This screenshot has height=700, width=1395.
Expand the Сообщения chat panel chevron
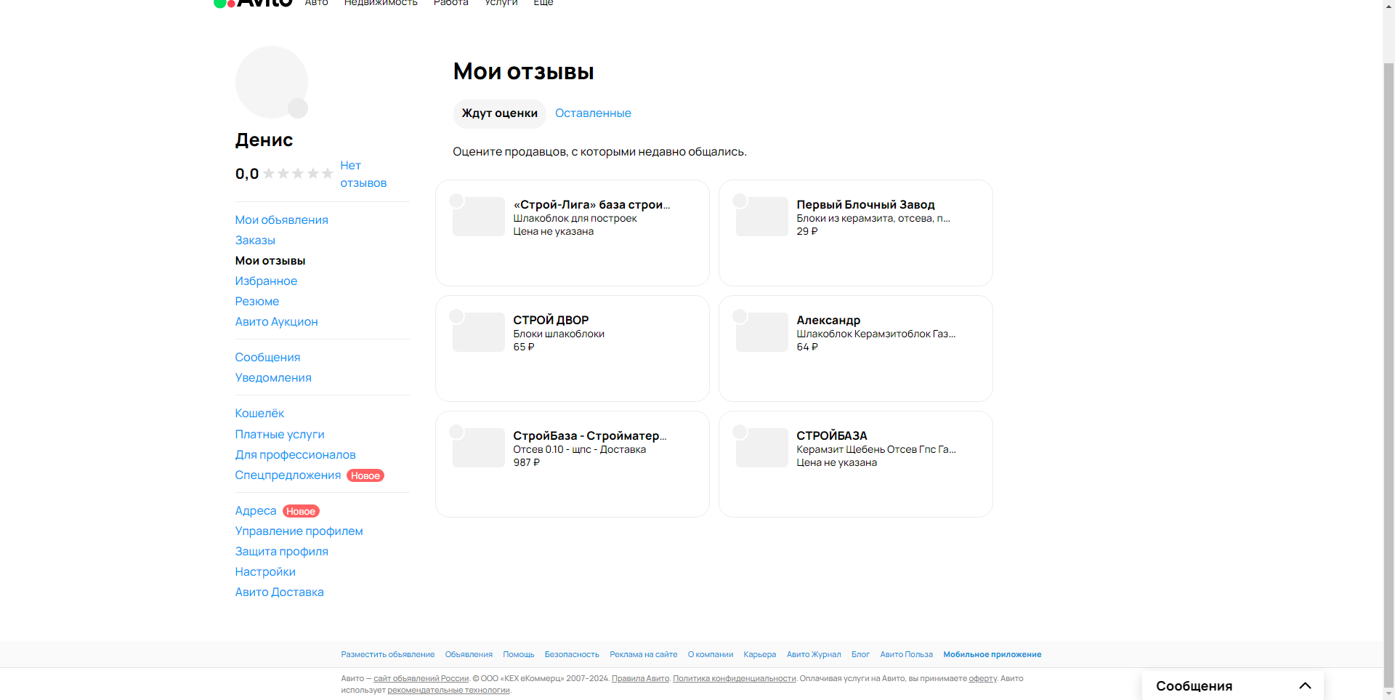tap(1305, 685)
